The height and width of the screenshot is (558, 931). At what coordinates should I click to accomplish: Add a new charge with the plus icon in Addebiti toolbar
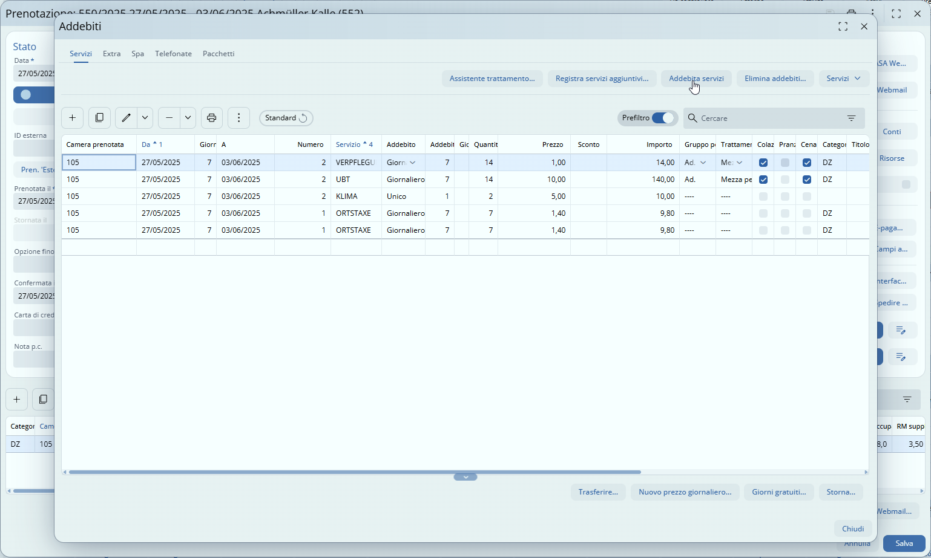pyautogui.click(x=73, y=118)
